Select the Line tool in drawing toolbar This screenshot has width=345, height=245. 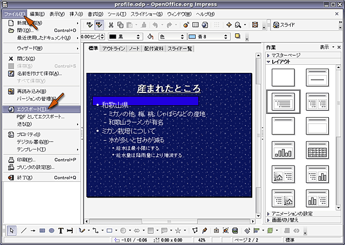point(24,230)
